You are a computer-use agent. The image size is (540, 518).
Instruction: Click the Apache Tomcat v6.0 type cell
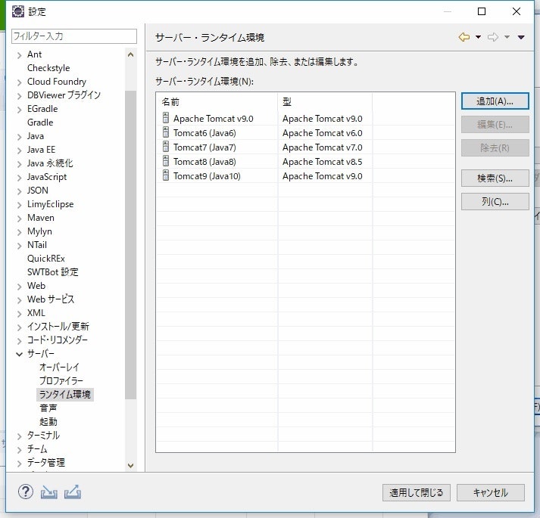pos(323,133)
